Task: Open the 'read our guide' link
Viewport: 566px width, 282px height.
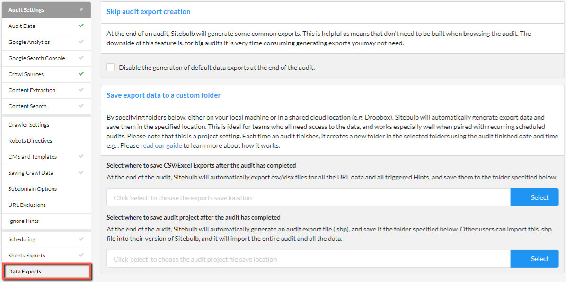Action: (x=161, y=146)
